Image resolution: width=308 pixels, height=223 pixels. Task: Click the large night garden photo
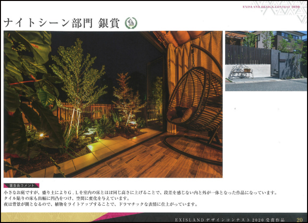click(x=113, y=104)
